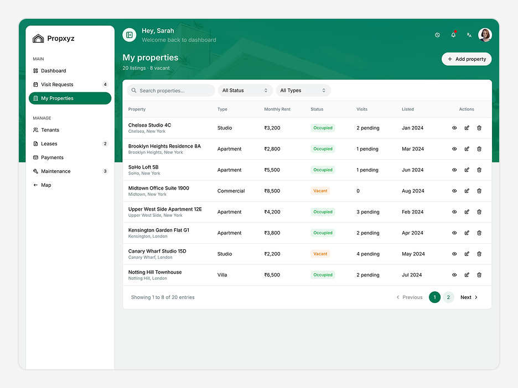The width and height of the screenshot is (518, 388).
Task: Delete SoHo Loft 5B listing
Action: [x=479, y=170]
